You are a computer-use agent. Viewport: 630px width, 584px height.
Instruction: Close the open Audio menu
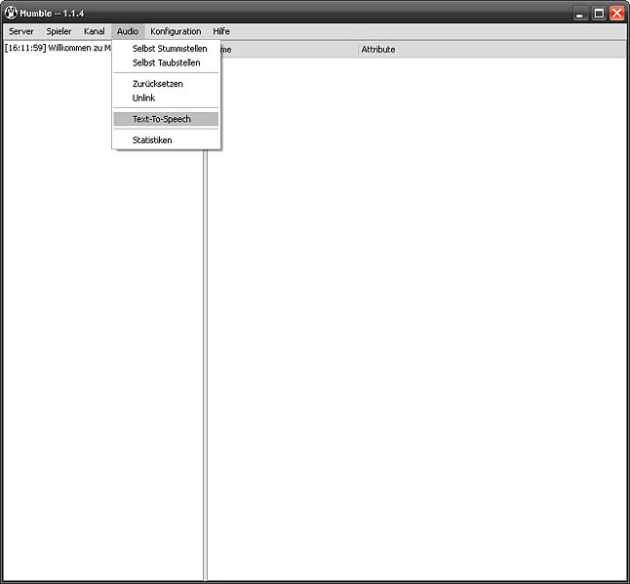pos(128,31)
